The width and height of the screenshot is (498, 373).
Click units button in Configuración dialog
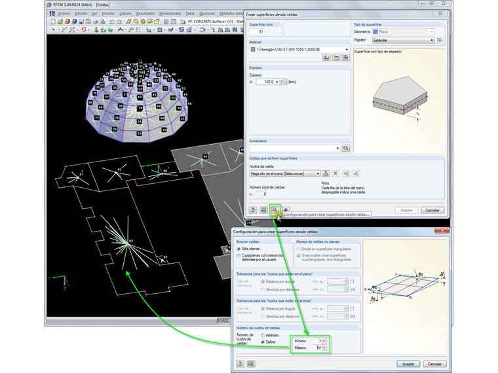[x=251, y=363]
